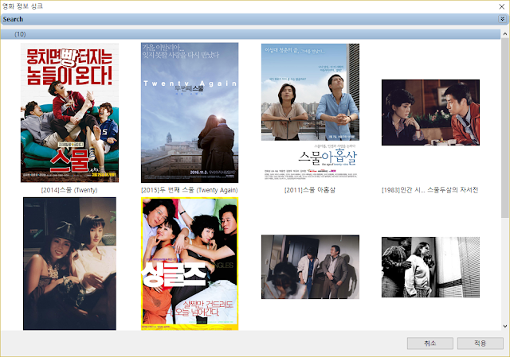Viewport: 510px width, 357px height.
Task: Click the scroll up arrow of results list
Action: (504, 33)
